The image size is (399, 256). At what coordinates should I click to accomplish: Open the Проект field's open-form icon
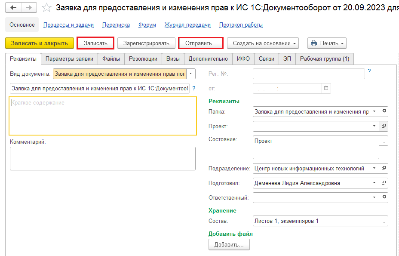tap(384, 126)
